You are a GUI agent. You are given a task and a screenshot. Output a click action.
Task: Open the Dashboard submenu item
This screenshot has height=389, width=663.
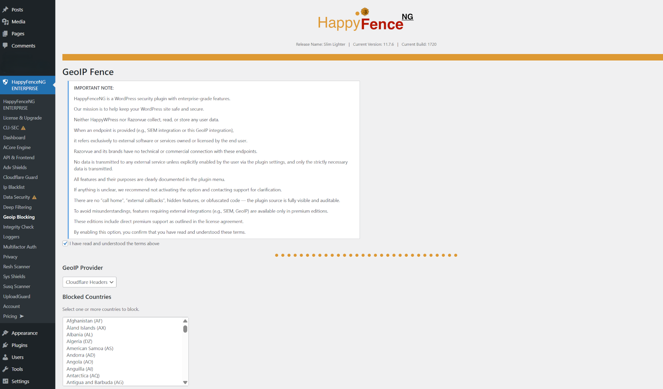click(x=14, y=138)
